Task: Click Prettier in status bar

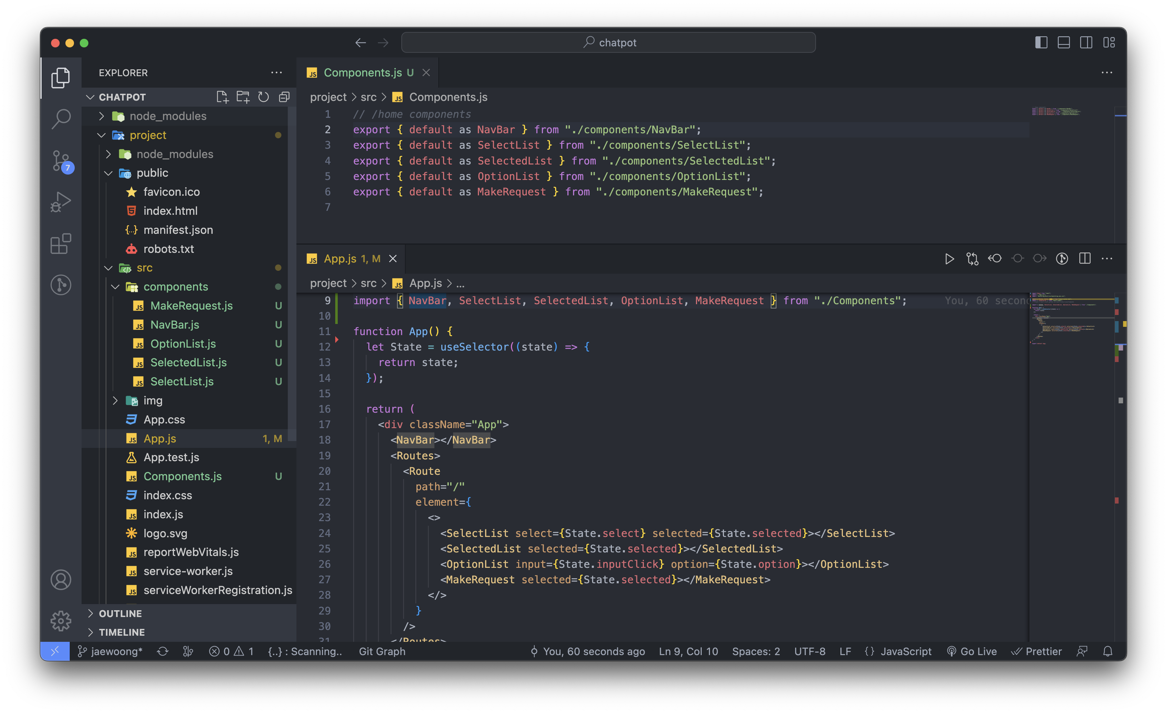Action: (x=1036, y=651)
